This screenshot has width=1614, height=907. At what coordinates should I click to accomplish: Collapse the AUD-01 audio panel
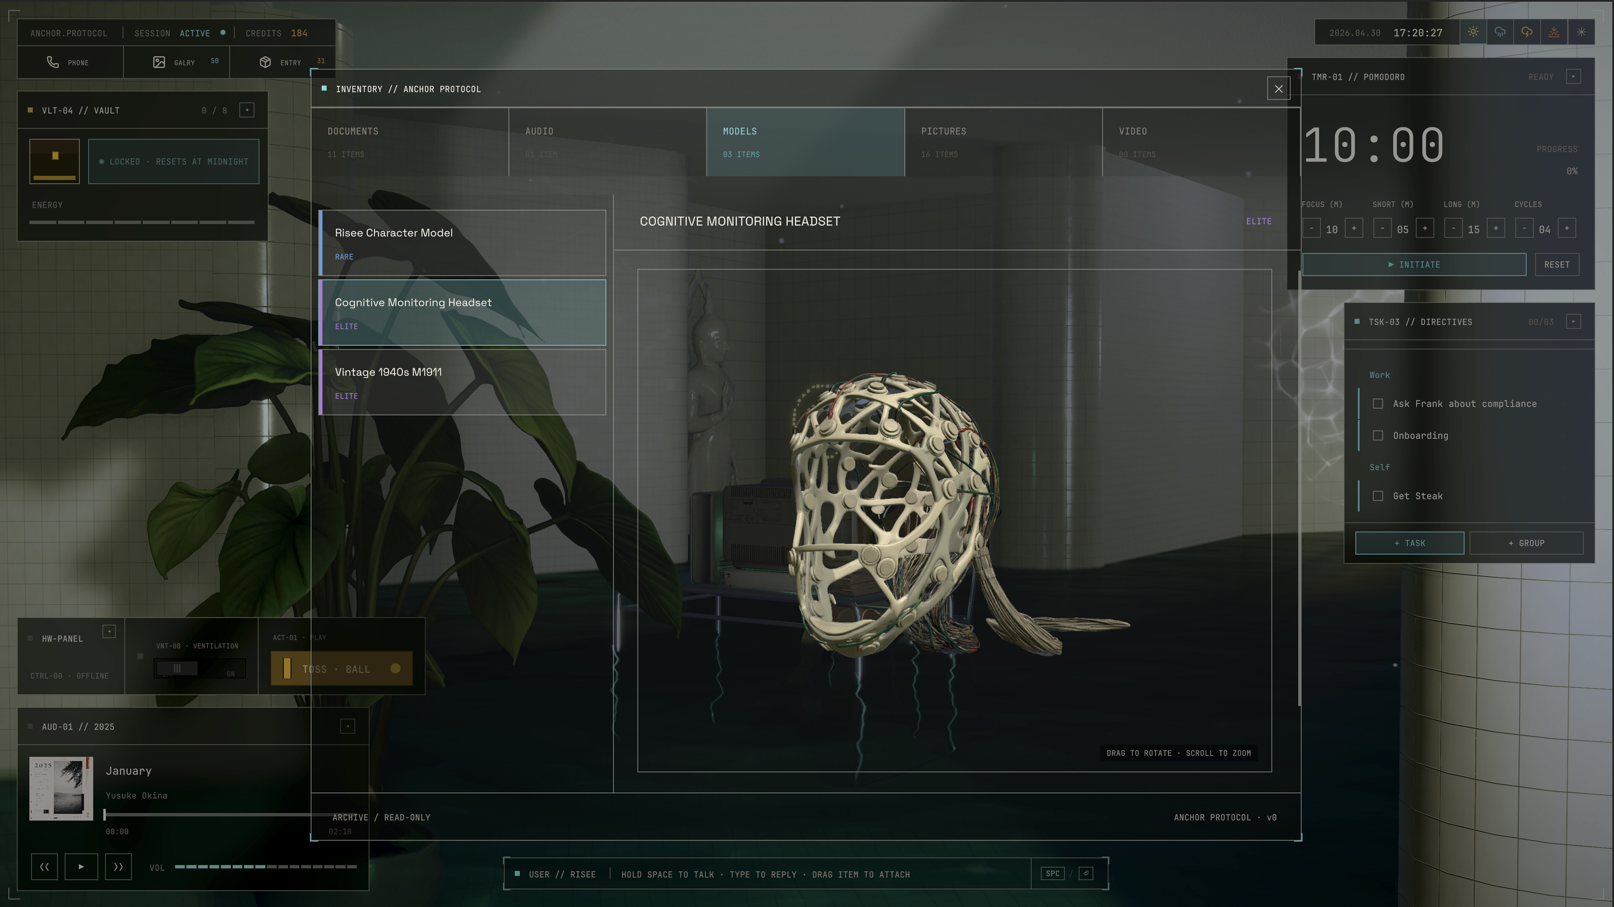tap(348, 726)
